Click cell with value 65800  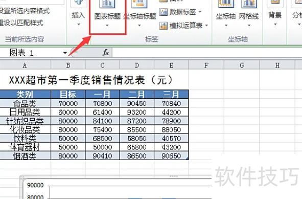pyautogui.click(x=137, y=147)
